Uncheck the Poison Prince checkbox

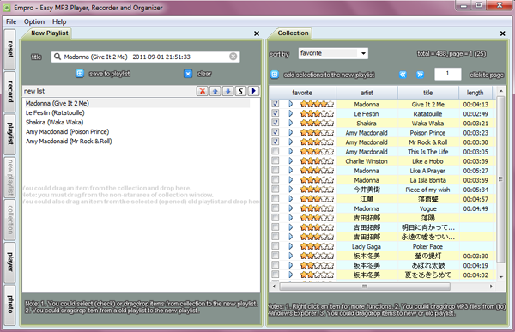click(276, 132)
